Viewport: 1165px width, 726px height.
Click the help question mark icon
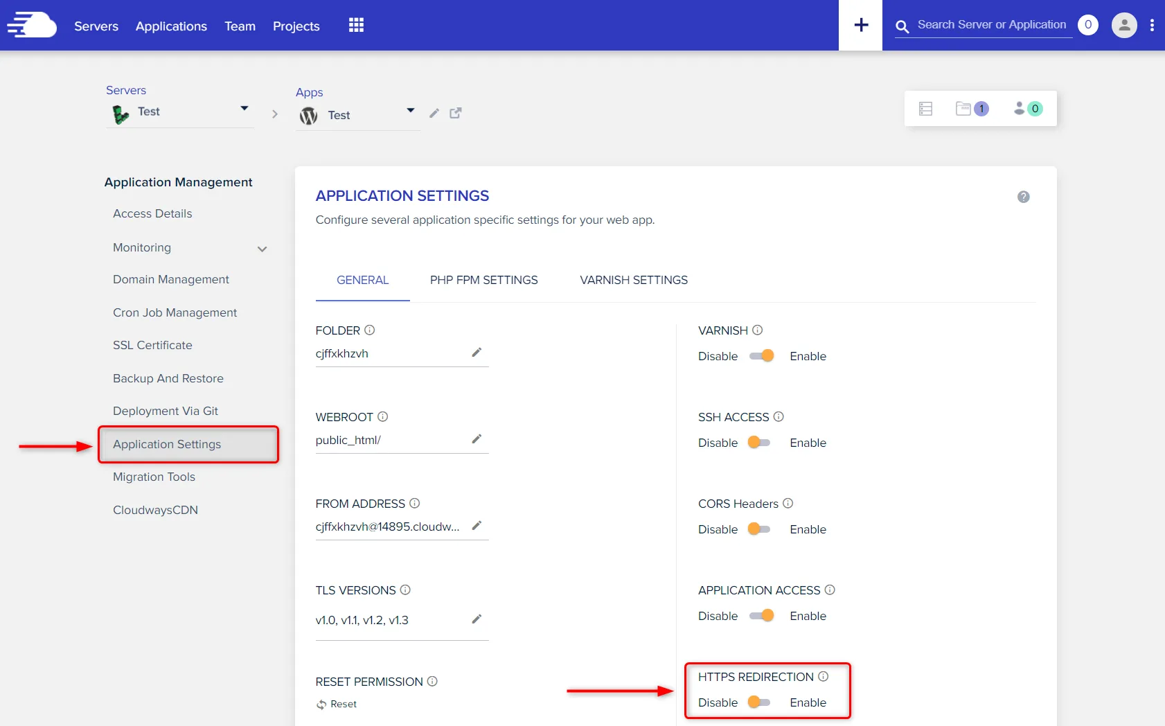click(1023, 197)
